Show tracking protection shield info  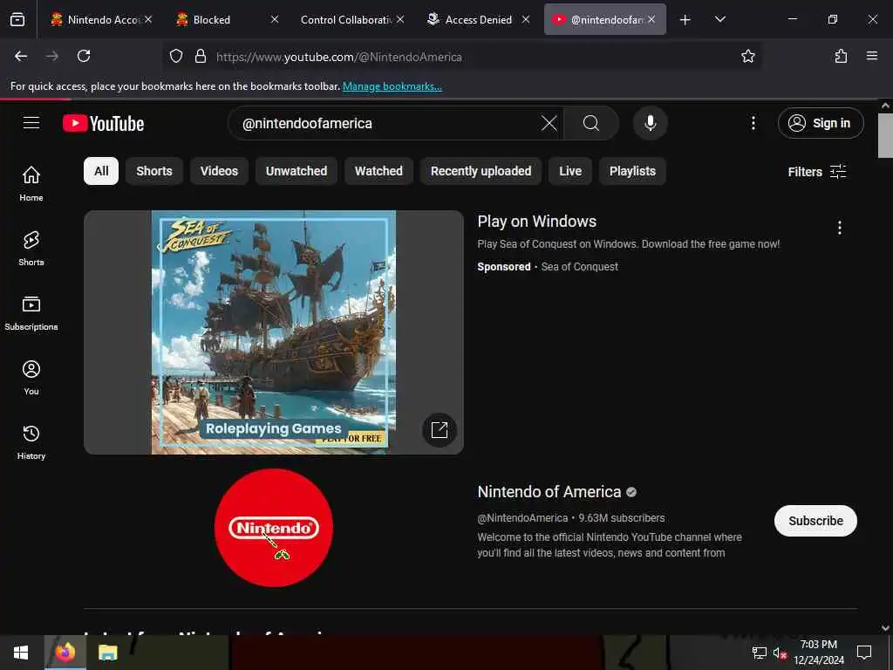[x=176, y=56]
